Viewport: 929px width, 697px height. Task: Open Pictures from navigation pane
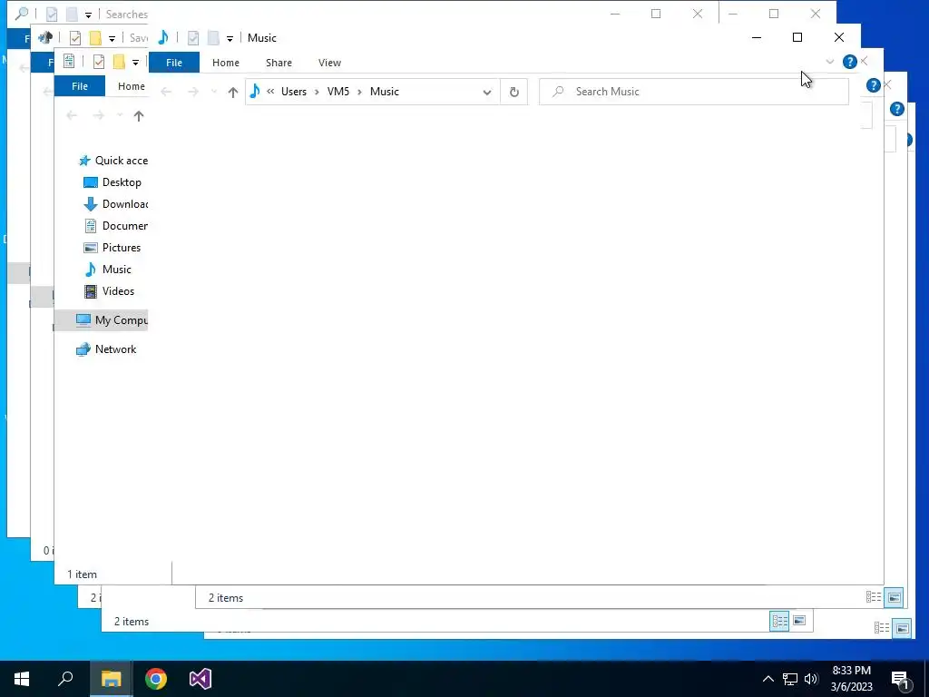click(112, 248)
